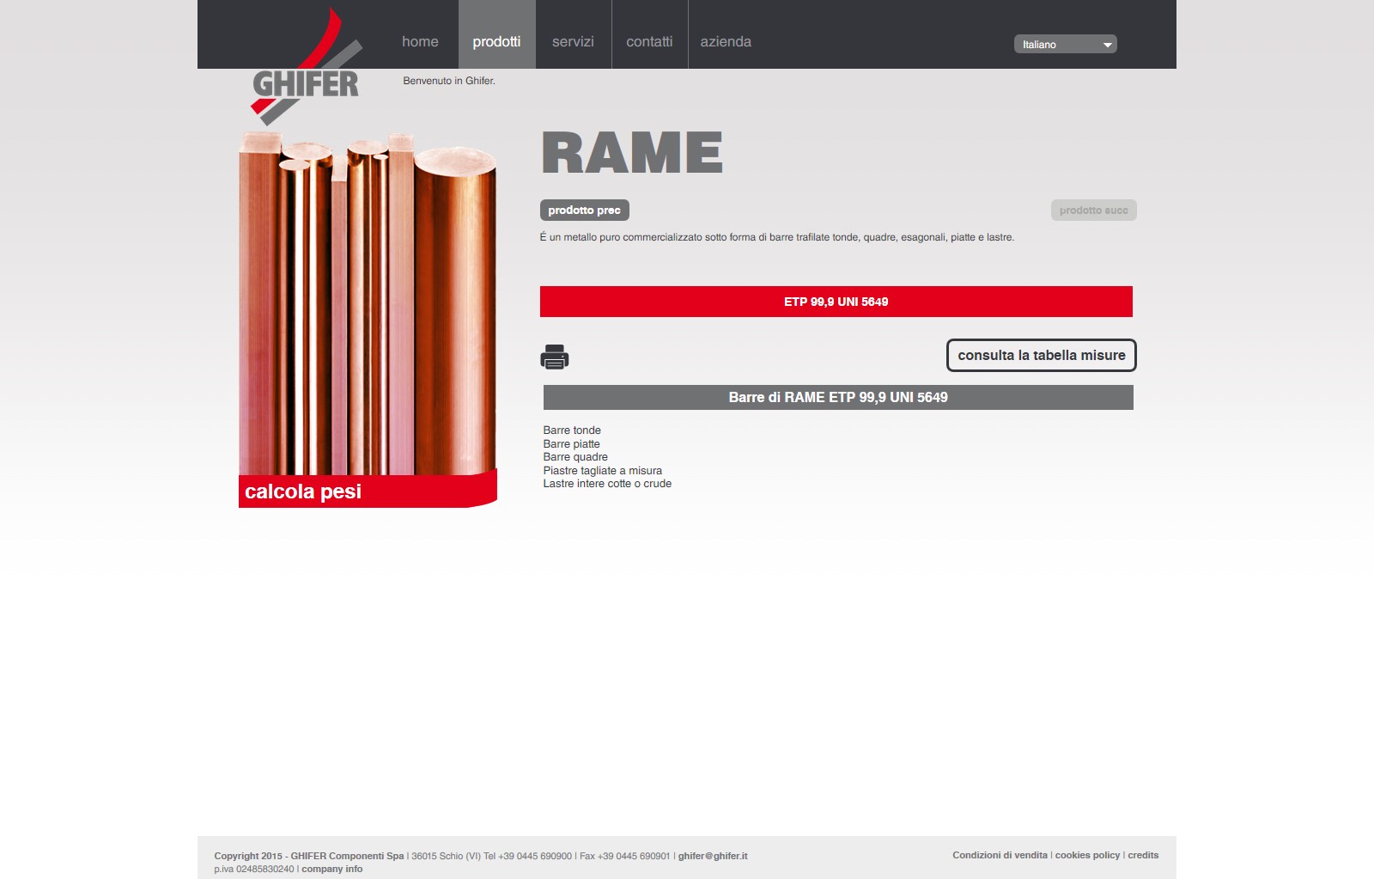1374x879 pixels.
Task: Click the prodotto succ button
Action: [x=1093, y=211]
